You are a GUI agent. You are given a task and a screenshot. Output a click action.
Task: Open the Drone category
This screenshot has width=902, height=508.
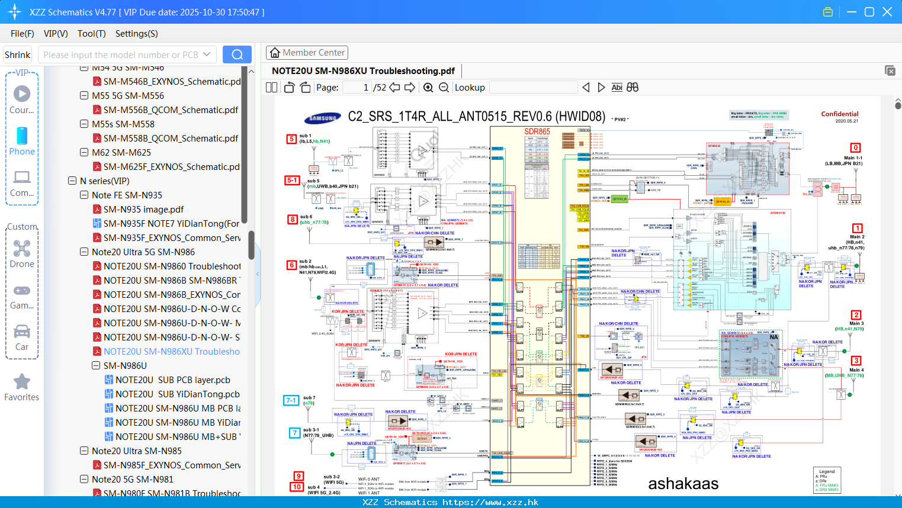22,253
